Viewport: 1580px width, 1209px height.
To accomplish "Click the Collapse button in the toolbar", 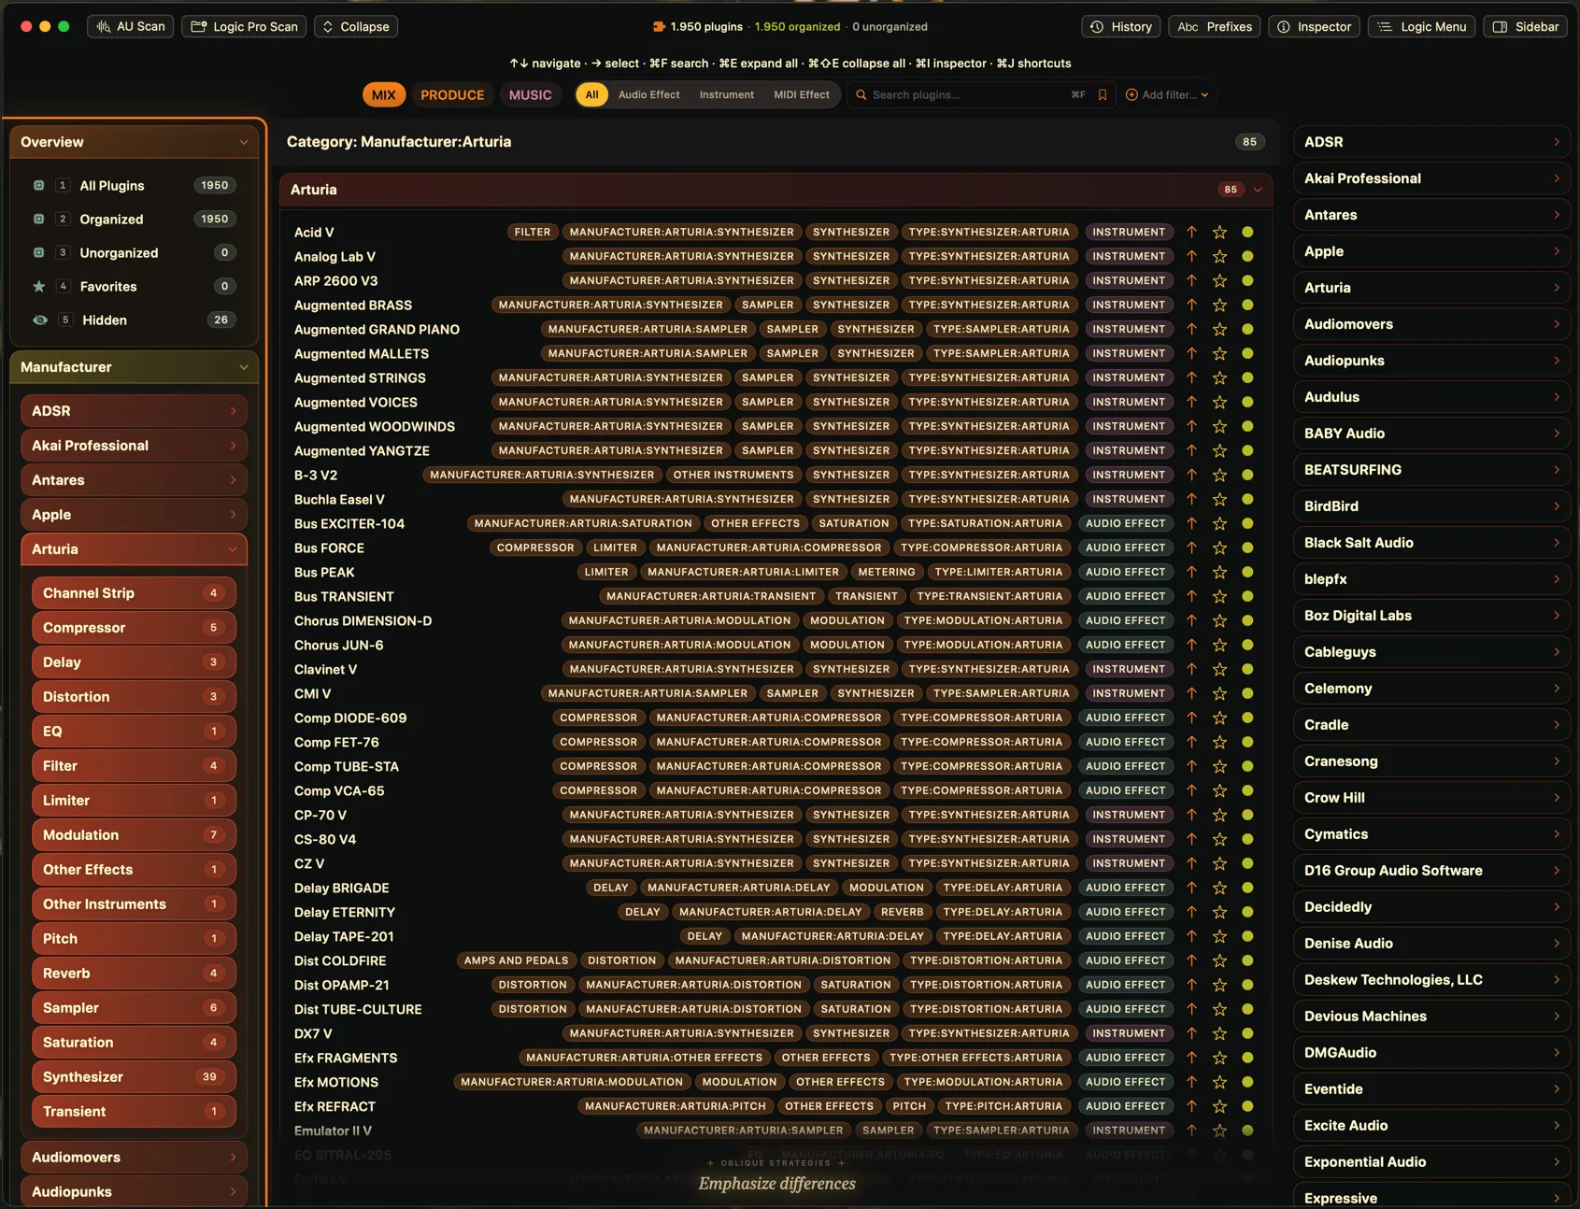I will tap(356, 27).
